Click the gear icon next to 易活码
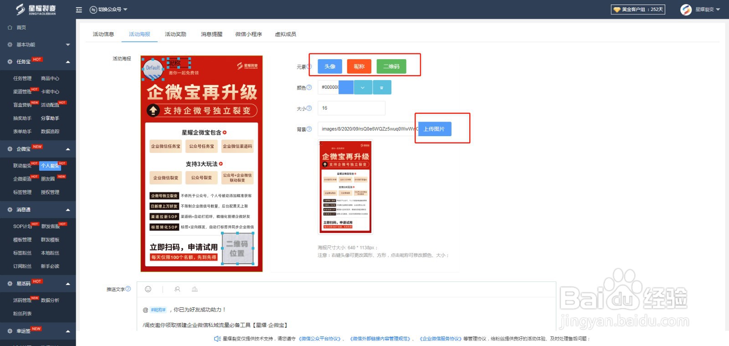 point(10,284)
